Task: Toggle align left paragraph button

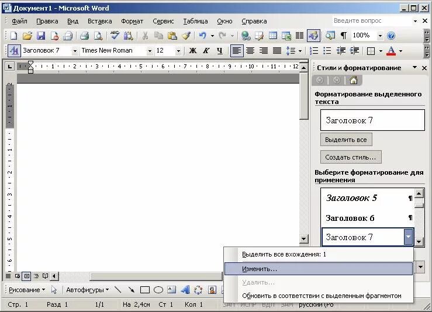Action: tap(237, 51)
